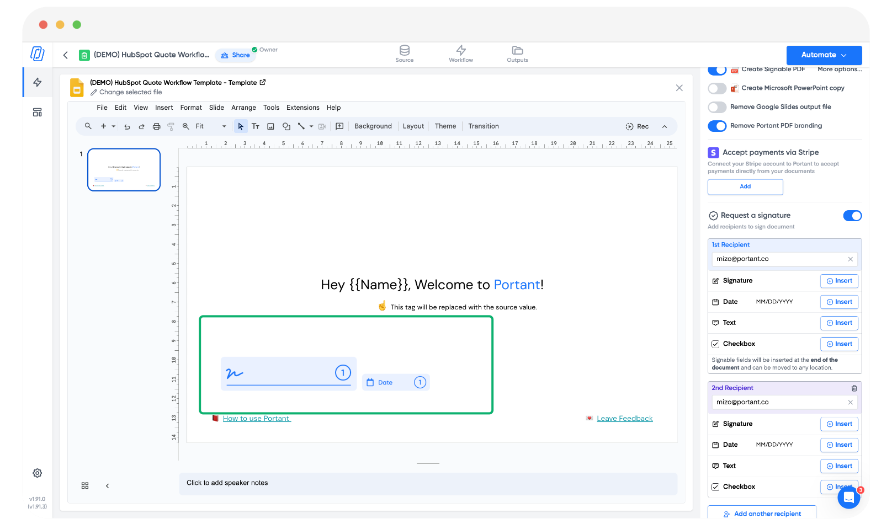Viewport: 892px width, 524px height.
Task: Open the Arrange menu
Action: pyautogui.click(x=243, y=108)
